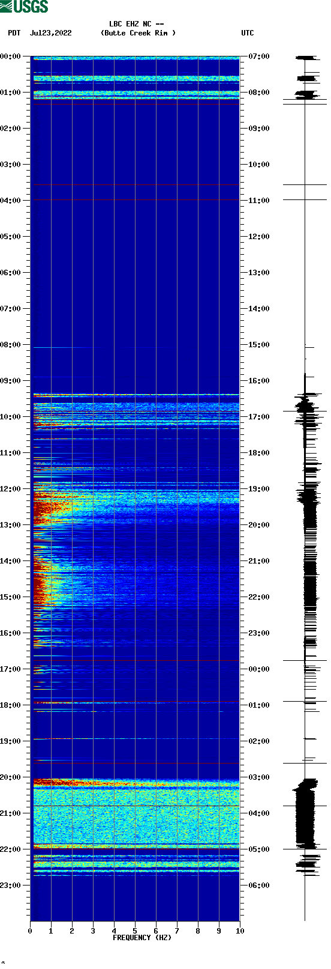The height and width of the screenshot is (969, 331).
Task: Click the '11:00' UTC time label
Action: point(259,201)
